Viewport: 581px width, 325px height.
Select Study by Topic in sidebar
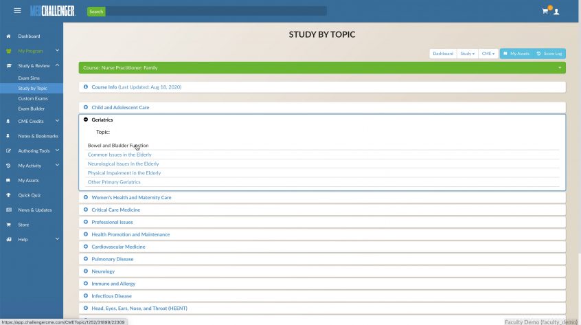[32, 88]
